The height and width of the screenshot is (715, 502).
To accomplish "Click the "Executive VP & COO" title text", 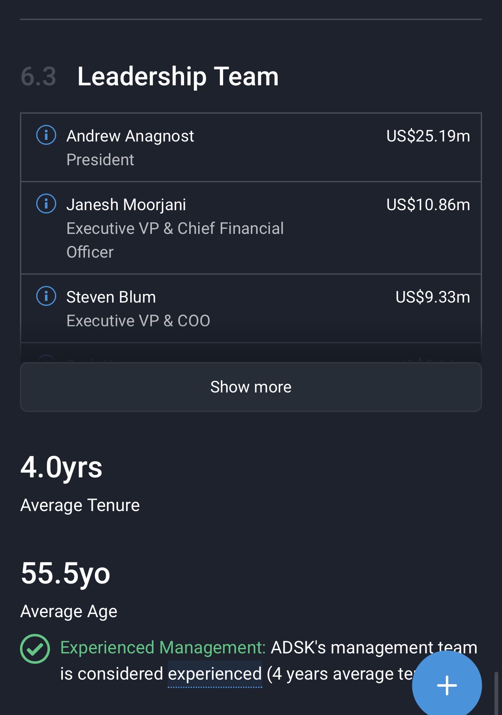I will pos(138,321).
